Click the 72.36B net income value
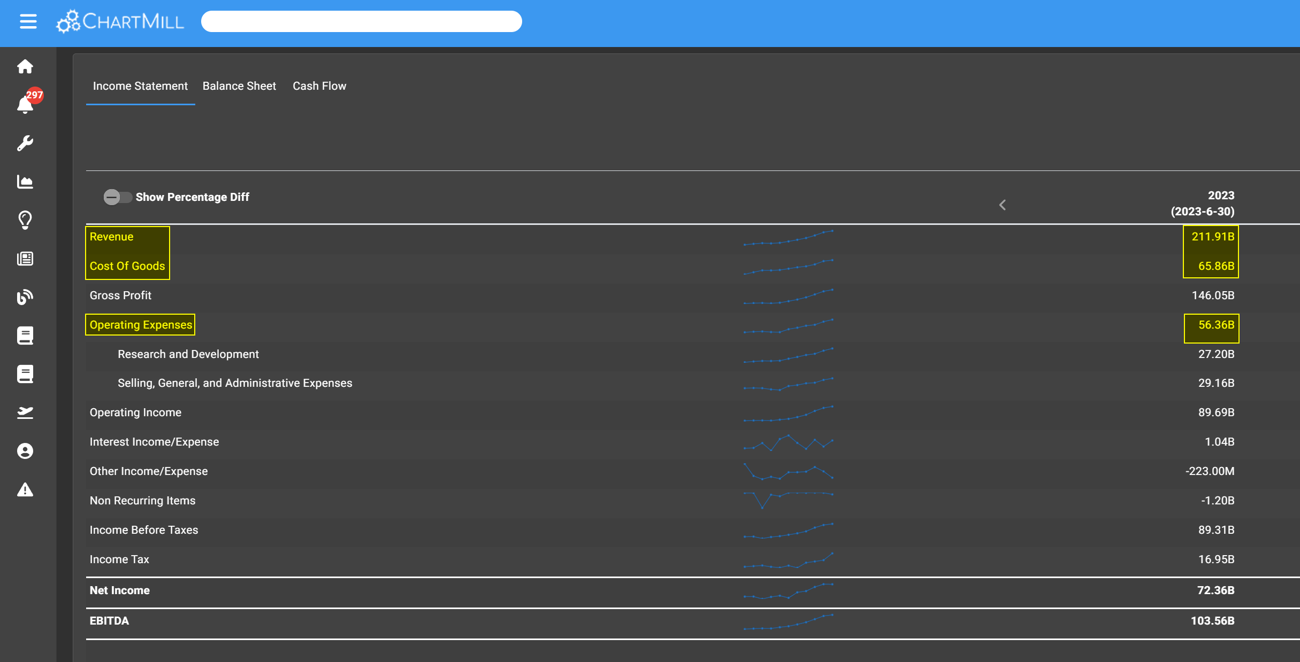Image resolution: width=1300 pixels, height=662 pixels. click(1215, 590)
